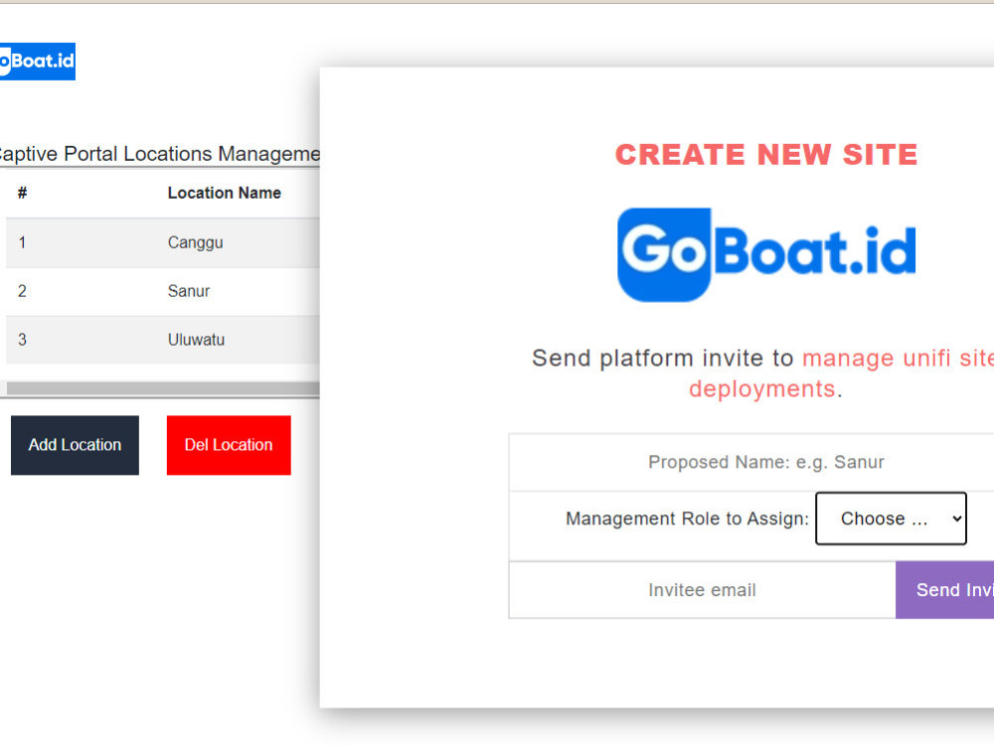Click row number 1 in the table
This screenshot has width=994, height=745.
click(22, 242)
